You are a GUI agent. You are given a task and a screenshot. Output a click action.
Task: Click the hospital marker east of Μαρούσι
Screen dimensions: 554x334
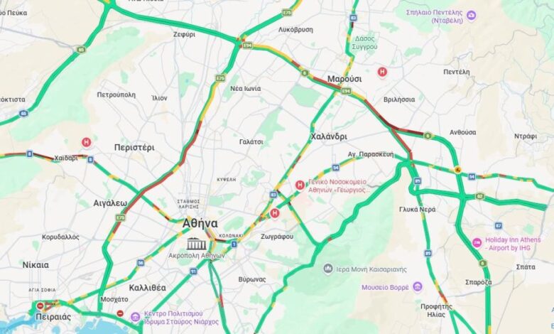point(382,72)
